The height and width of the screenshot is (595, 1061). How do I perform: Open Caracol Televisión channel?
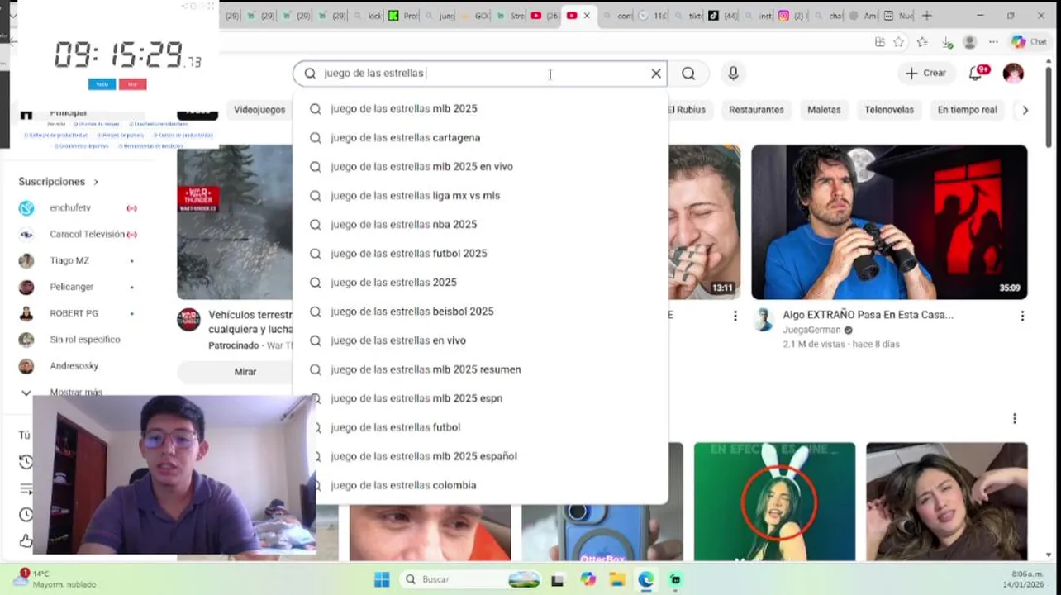pyautogui.click(x=79, y=235)
